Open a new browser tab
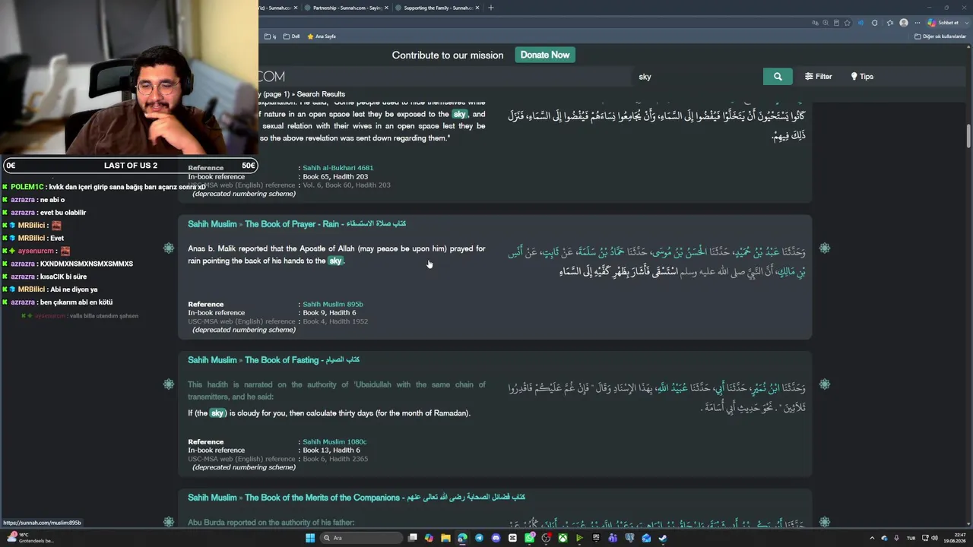This screenshot has height=547, width=973. click(x=491, y=8)
